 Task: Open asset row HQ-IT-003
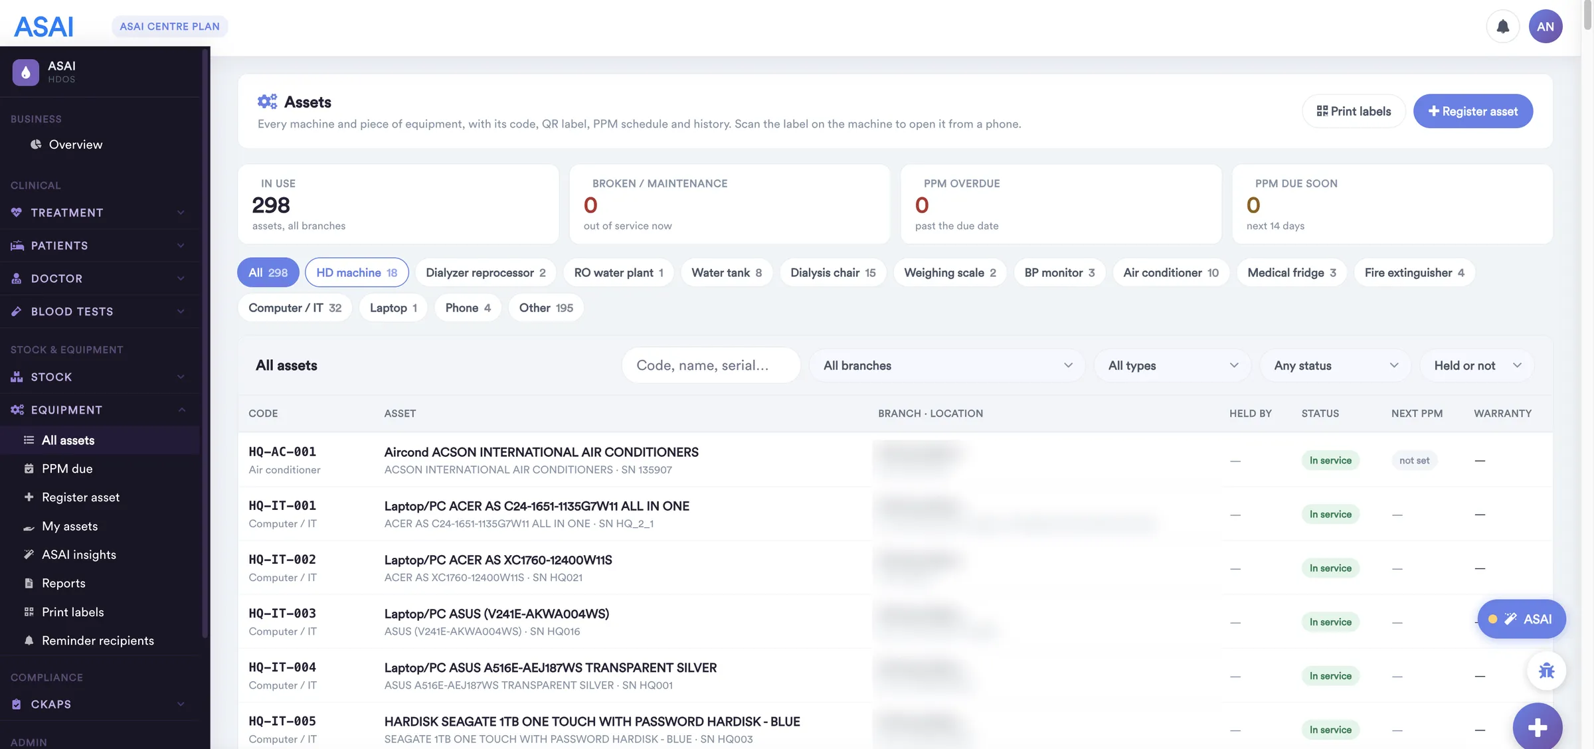[x=895, y=622]
